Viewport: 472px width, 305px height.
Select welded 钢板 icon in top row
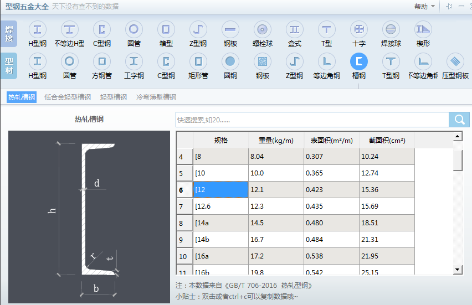230,29
